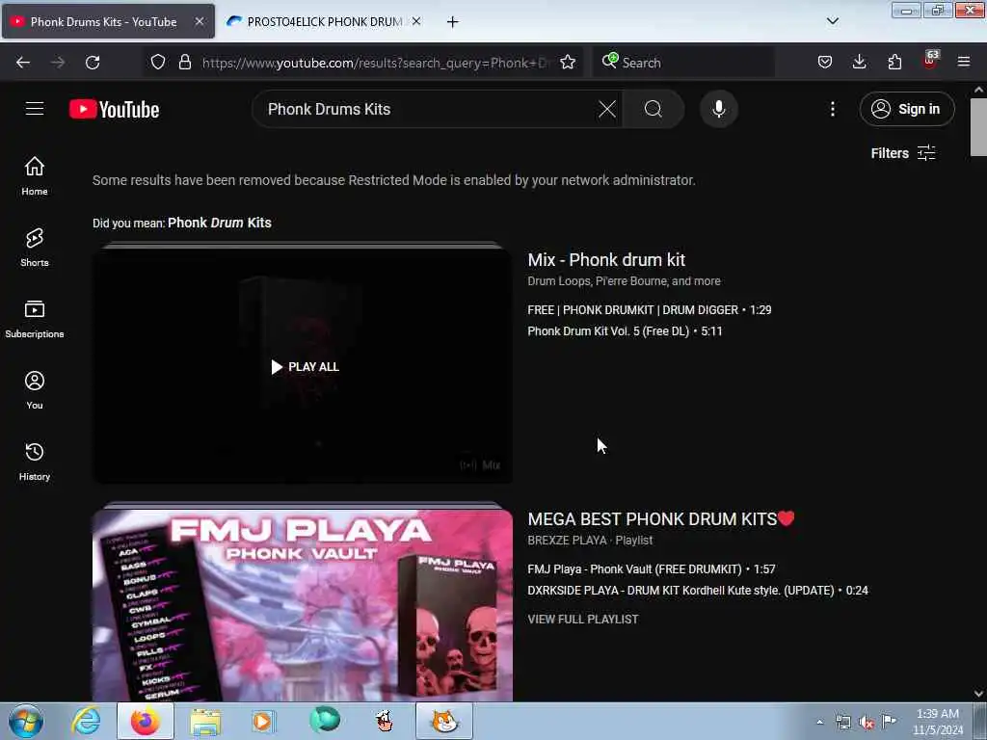The height and width of the screenshot is (740, 987).
Task: Open search Filters options
Action: click(903, 153)
